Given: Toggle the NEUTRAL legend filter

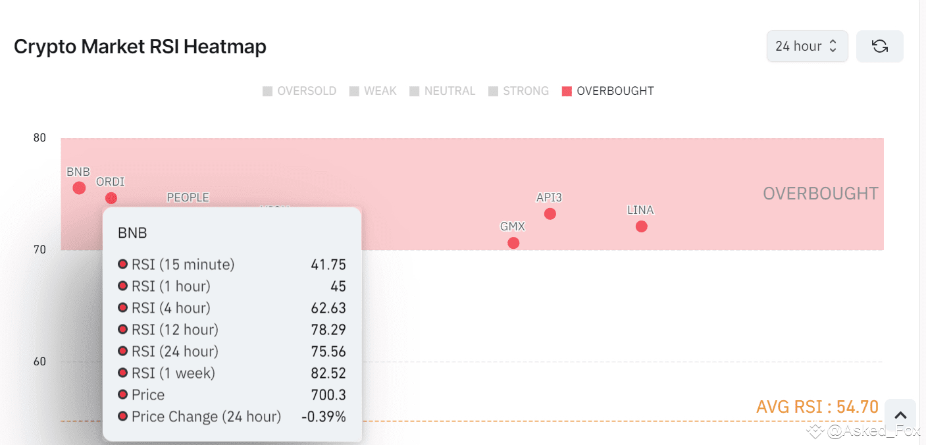Looking at the screenshot, I should pos(442,91).
